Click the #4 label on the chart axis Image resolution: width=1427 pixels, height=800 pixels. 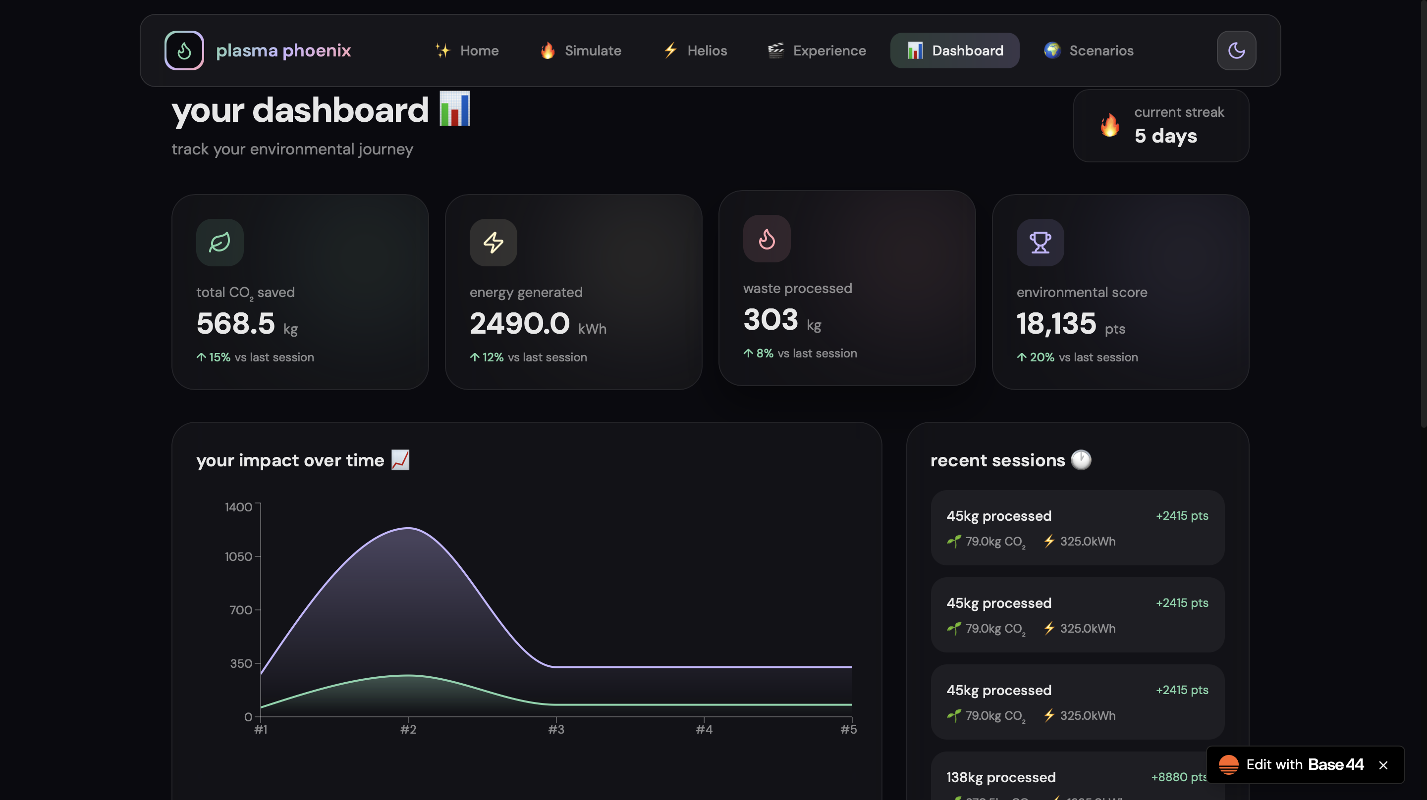coord(704,730)
